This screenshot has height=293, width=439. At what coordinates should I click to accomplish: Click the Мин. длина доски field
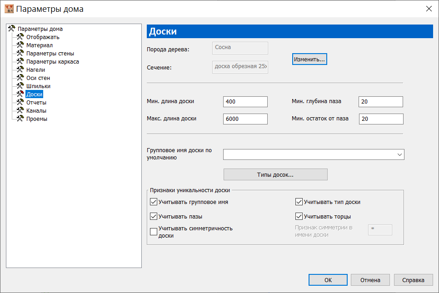(x=245, y=102)
